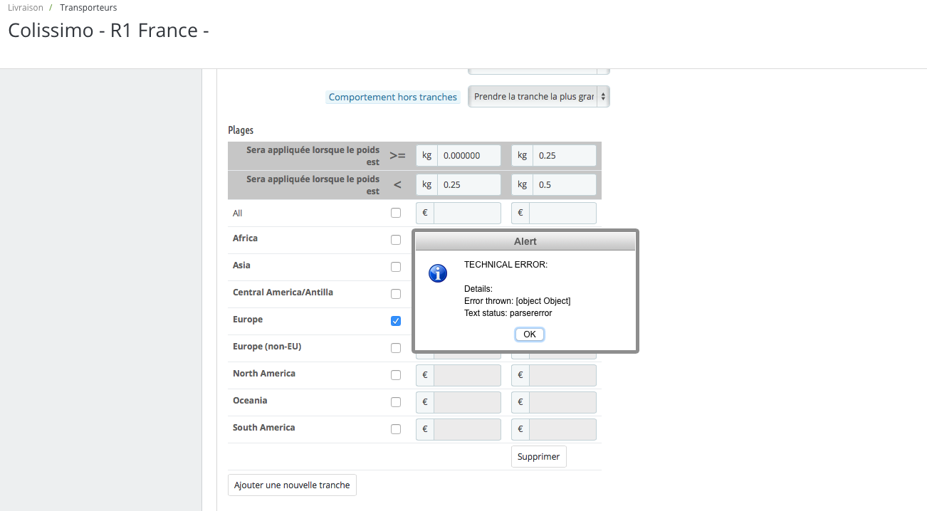The width and height of the screenshot is (927, 511).
Task: Add a range with Ajouter une nouvelle tranche
Action: pyautogui.click(x=292, y=485)
